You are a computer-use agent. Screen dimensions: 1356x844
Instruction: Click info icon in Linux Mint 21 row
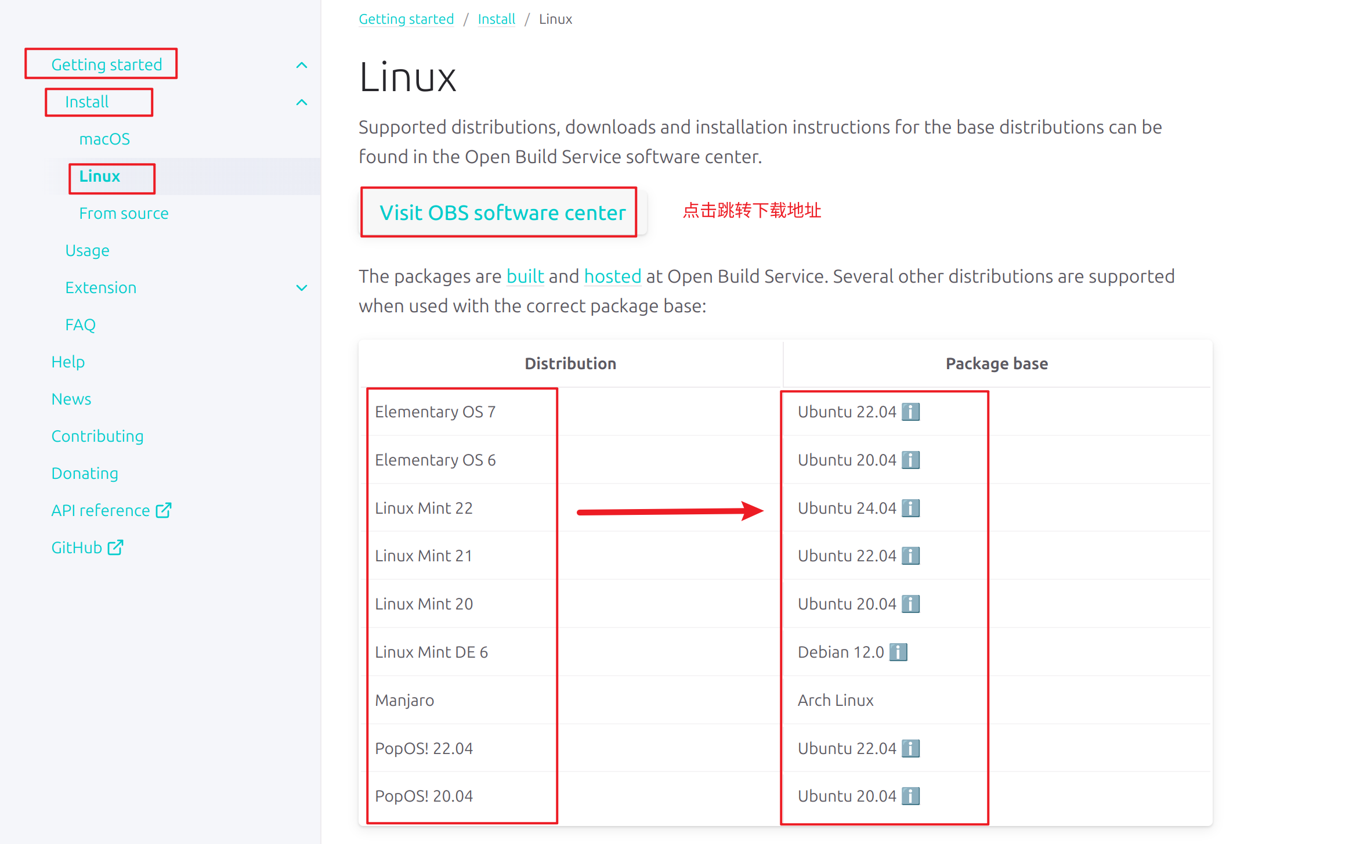pyautogui.click(x=910, y=556)
